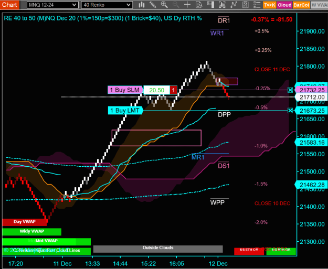Image resolution: width=328 pixels, height=269 pixels.
Task: Click the +0.25% level label
Action: 263,50
